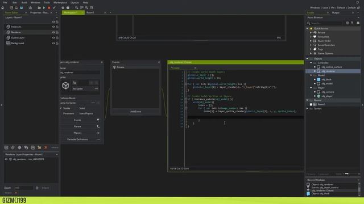Click Asset Browser filter funnel icon
364x204 pixels.
point(352,23)
